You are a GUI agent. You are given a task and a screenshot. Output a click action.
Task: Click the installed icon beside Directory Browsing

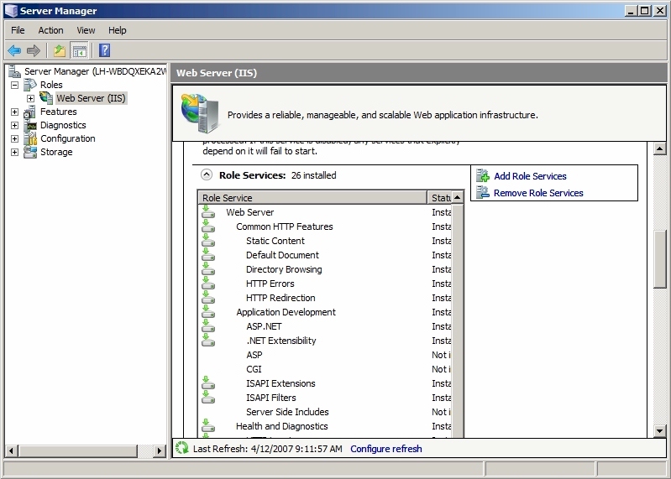pos(208,268)
